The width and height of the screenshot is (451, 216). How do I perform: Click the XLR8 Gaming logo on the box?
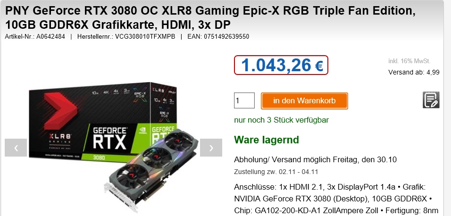pyautogui.click(x=59, y=139)
